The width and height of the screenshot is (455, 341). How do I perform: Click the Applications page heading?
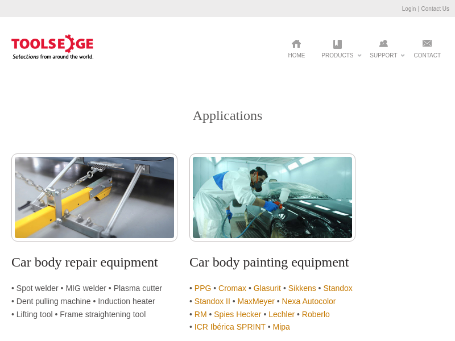point(227,116)
